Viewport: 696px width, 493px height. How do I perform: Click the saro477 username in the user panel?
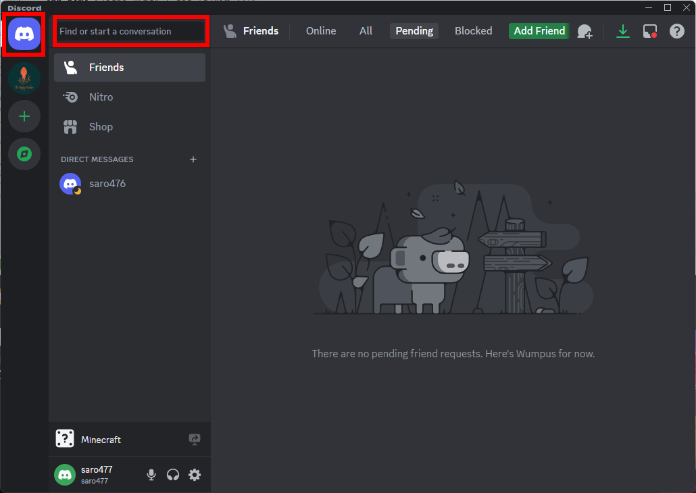click(97, 469)
